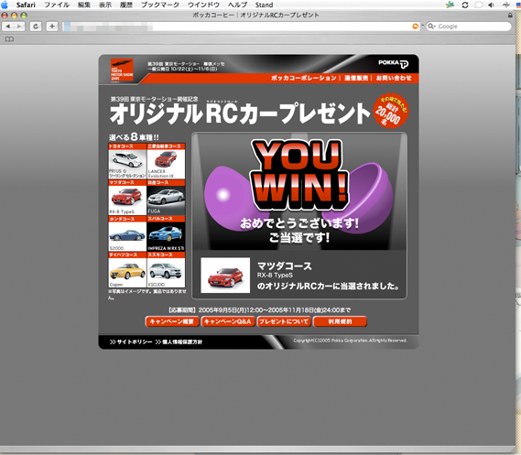Viewport: 521px width, 455px height.
Task: Open the ブックマーク menu
Action: (160, 5)
